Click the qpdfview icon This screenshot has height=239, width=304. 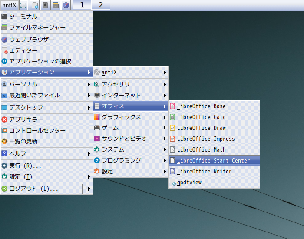coord(173,183)
